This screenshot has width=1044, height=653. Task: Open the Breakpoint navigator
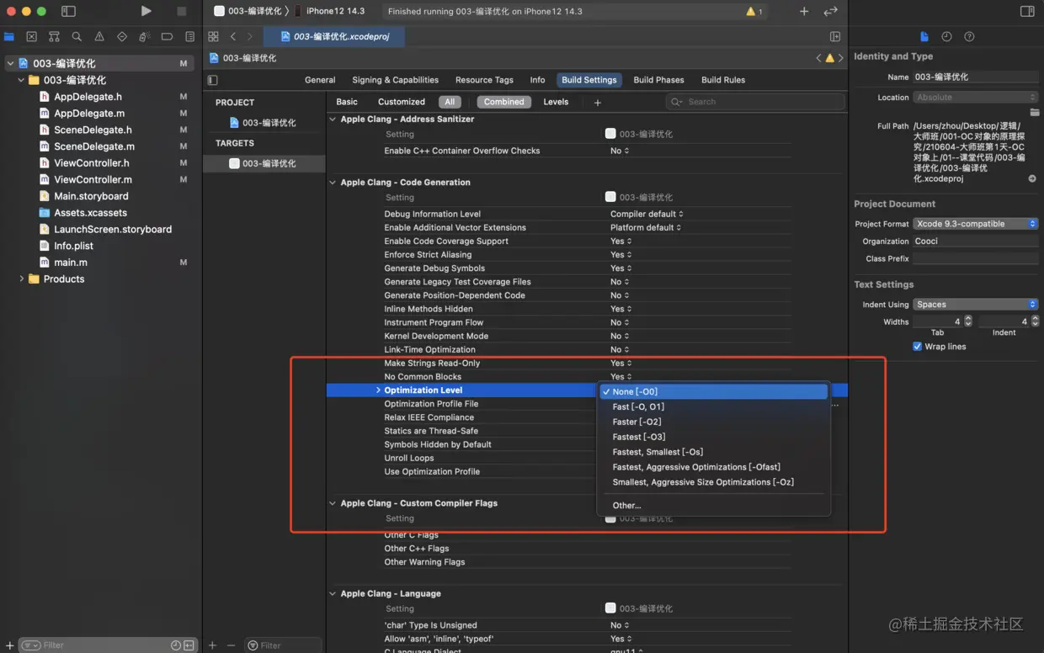[167, 36]
